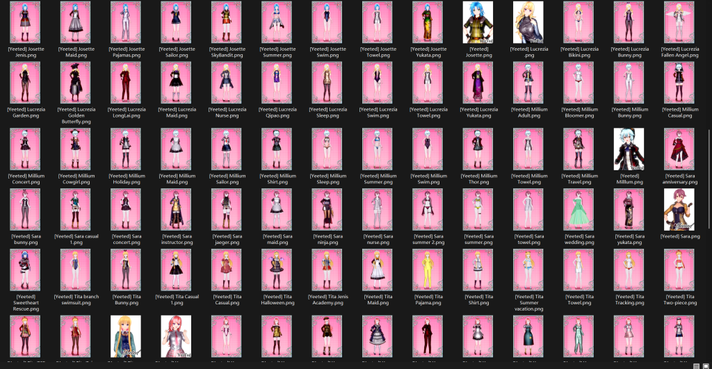Image resolution: width=712 pixels, height=369 pixels.
Task: Click the Sara instructor.png file
Action: 177,210
